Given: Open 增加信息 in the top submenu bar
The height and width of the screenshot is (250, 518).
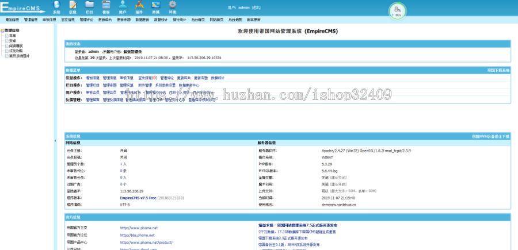Looking at the screenshot, I should click(12, 20).
